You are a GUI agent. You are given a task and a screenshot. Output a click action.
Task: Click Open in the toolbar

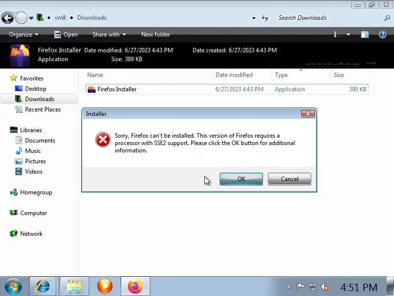(66, 35)
